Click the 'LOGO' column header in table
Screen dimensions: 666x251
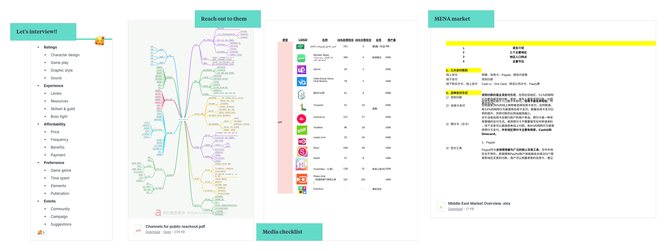point(303,40)
